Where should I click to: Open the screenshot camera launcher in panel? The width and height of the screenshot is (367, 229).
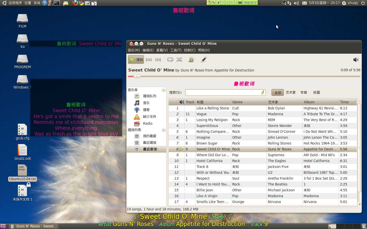point(87,3)
